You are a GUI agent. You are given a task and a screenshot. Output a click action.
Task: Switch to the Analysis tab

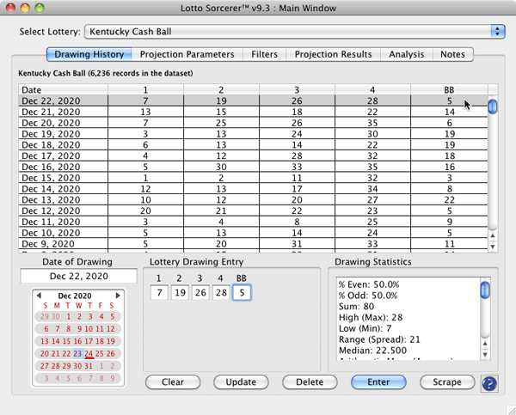pyautogui.click(x=406, y=54)
